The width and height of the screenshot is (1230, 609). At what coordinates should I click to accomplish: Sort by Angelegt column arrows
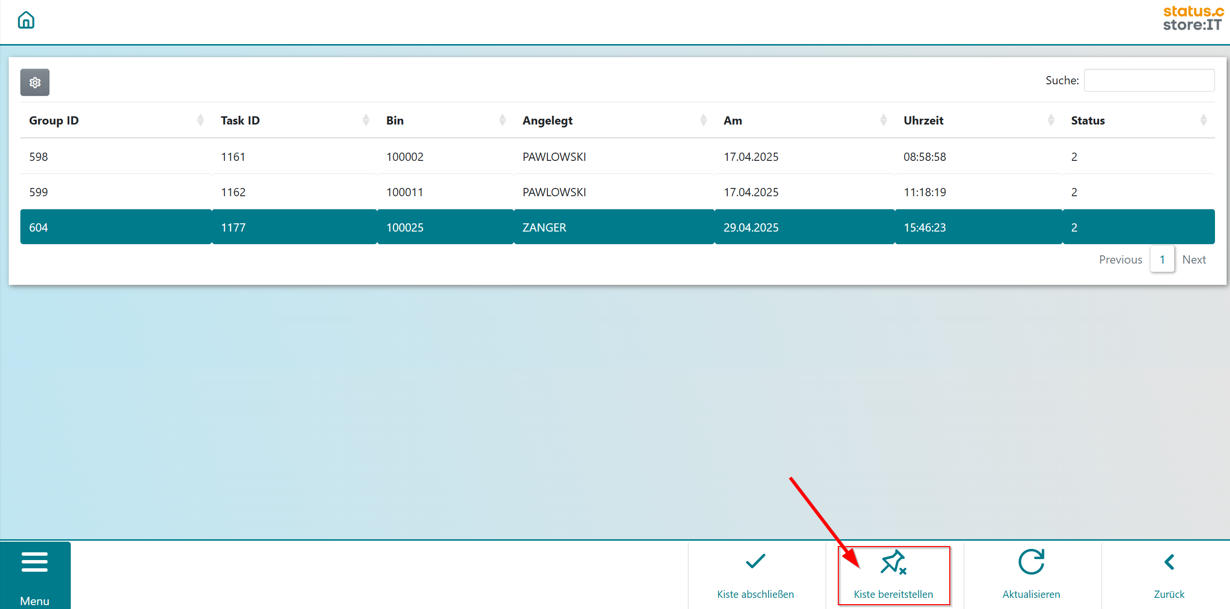(703, 120)
